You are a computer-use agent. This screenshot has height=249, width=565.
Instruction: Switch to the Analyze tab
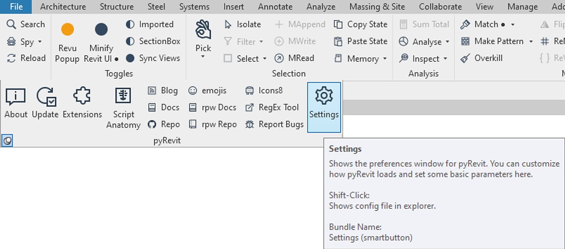coord(321,7)
